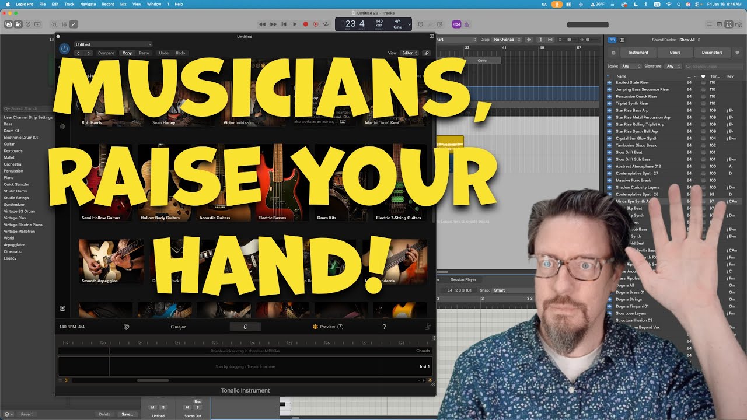Open Sound Packs Show All dropdown
This screenshot has height=420, width=747.
689,40
